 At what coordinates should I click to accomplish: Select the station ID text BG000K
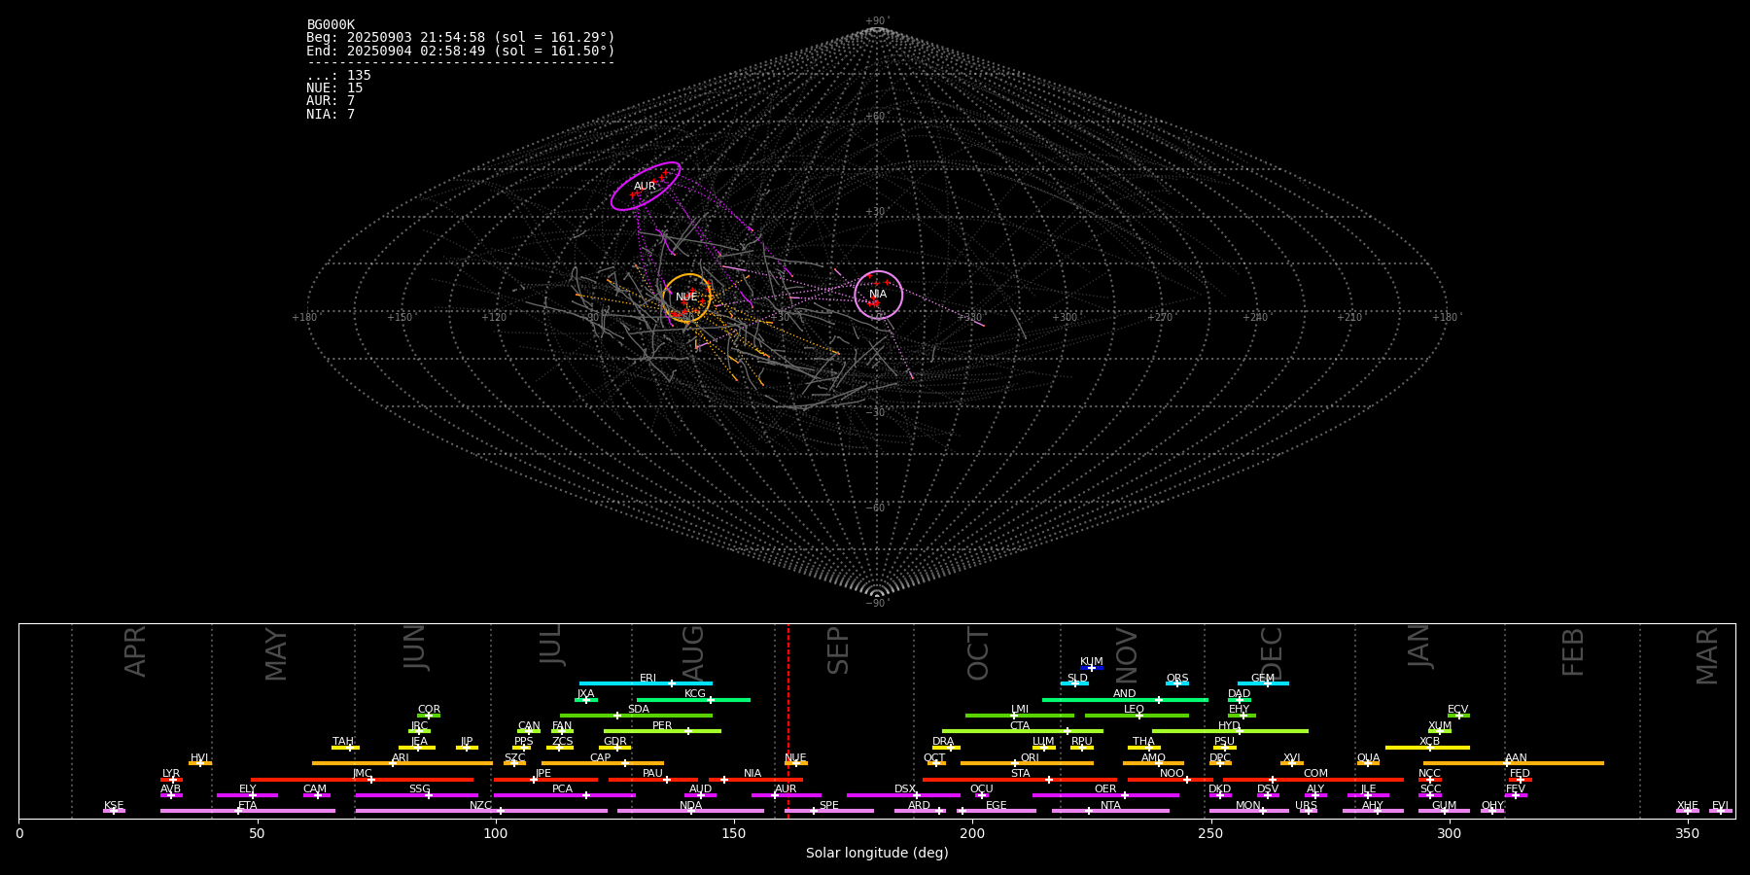pyautogui.click(x=331, y=24)
